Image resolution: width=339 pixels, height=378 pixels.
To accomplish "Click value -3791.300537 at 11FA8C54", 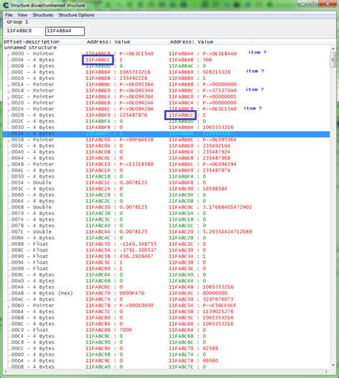I will 138,250.
